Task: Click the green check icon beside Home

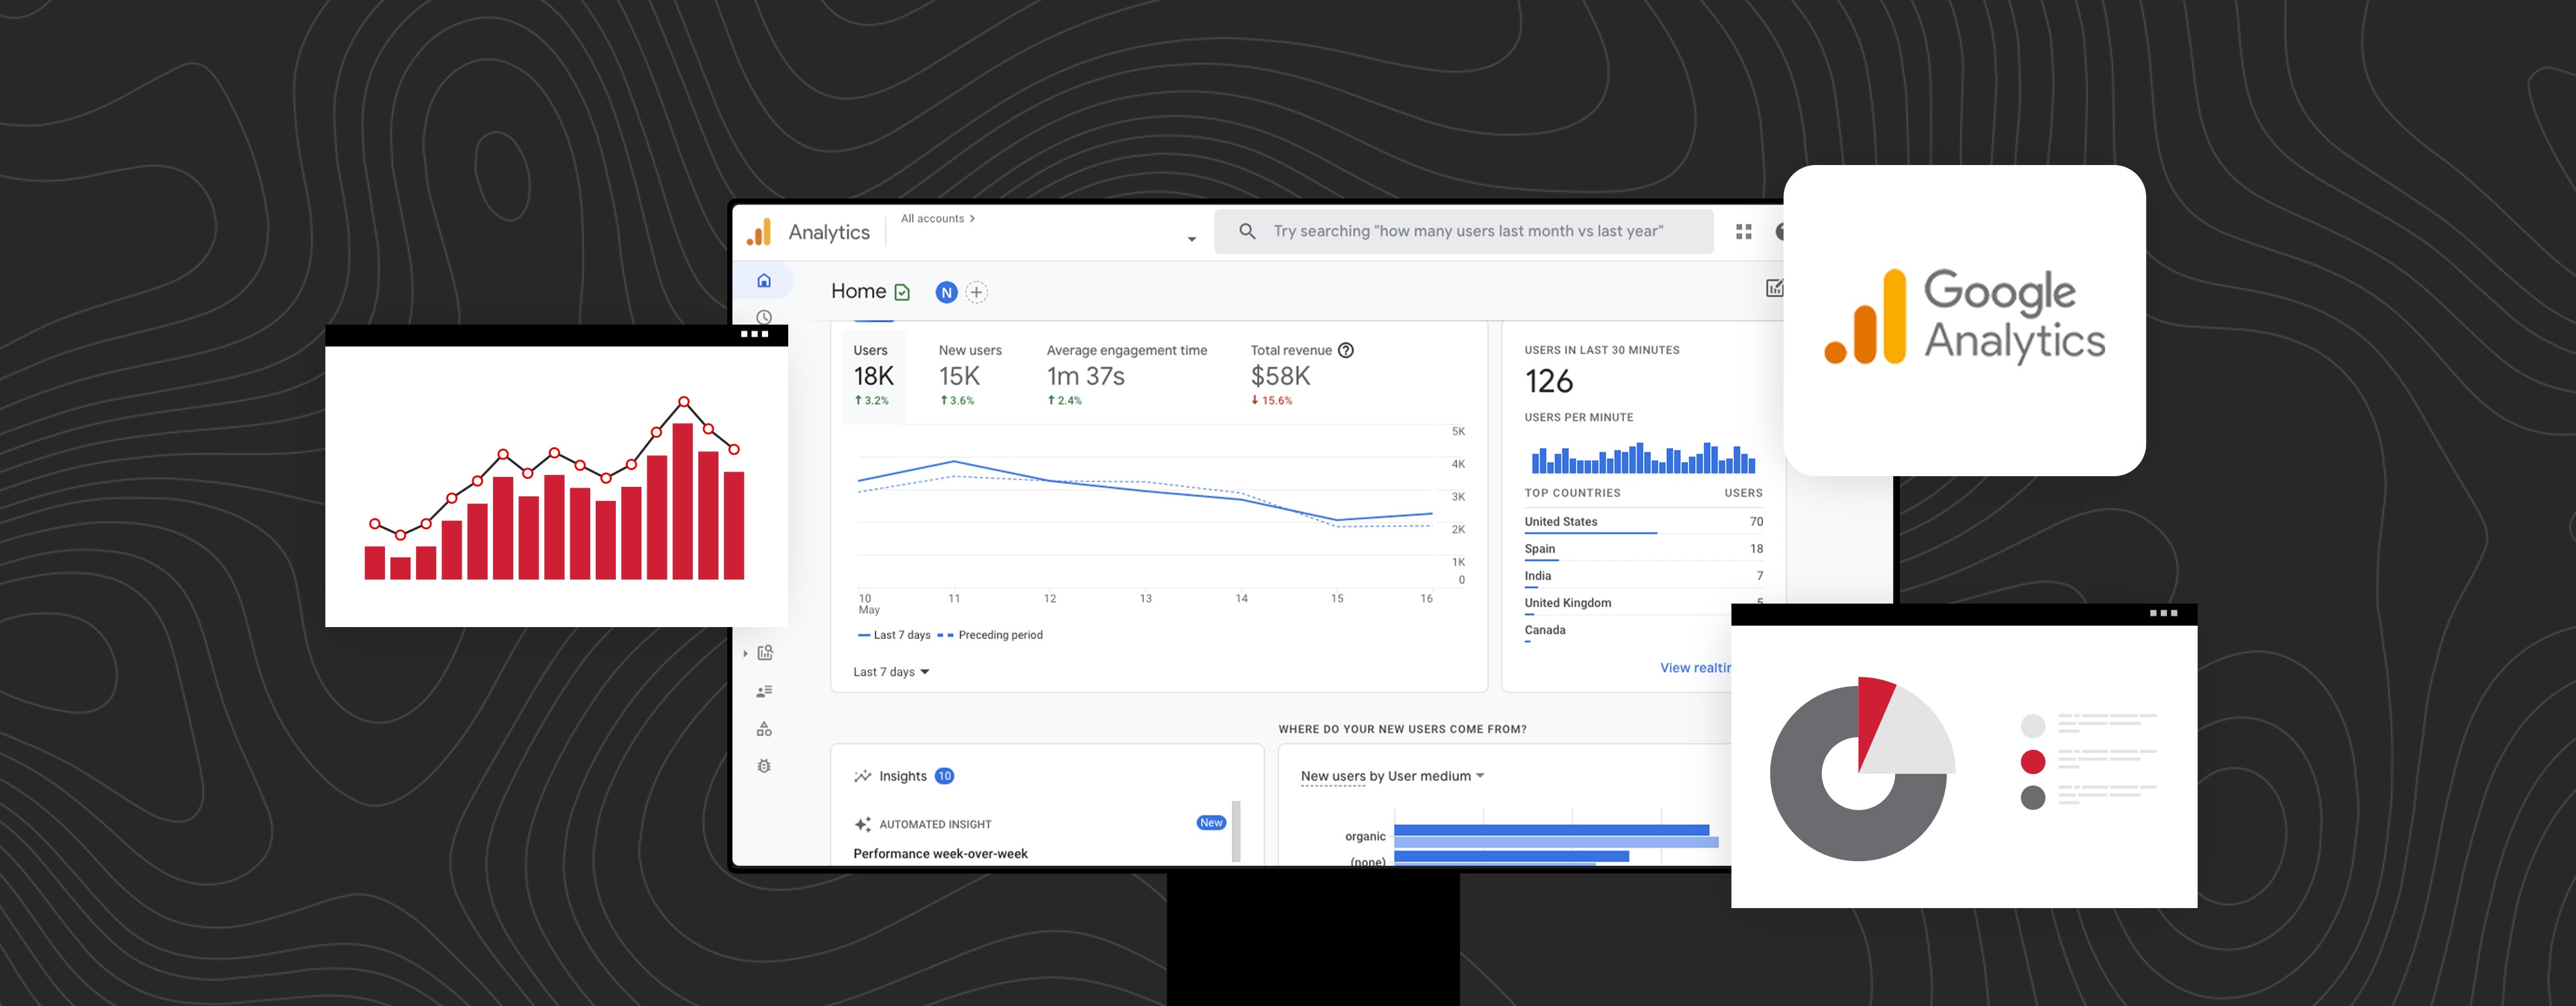Action: click(x=902, y=292)
